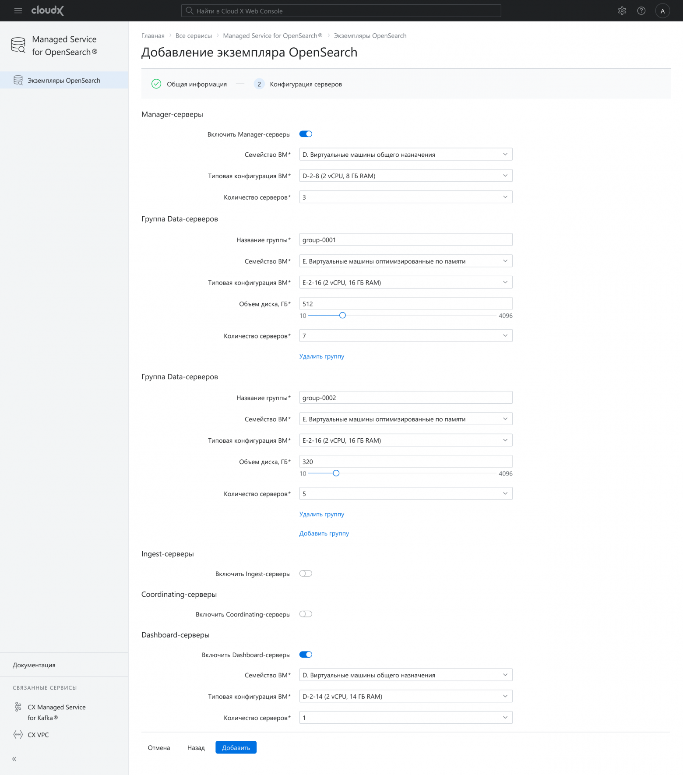
Task: Click disk size slider handle for group-0002
Action: pyautogui.click(x=336, y=473)
